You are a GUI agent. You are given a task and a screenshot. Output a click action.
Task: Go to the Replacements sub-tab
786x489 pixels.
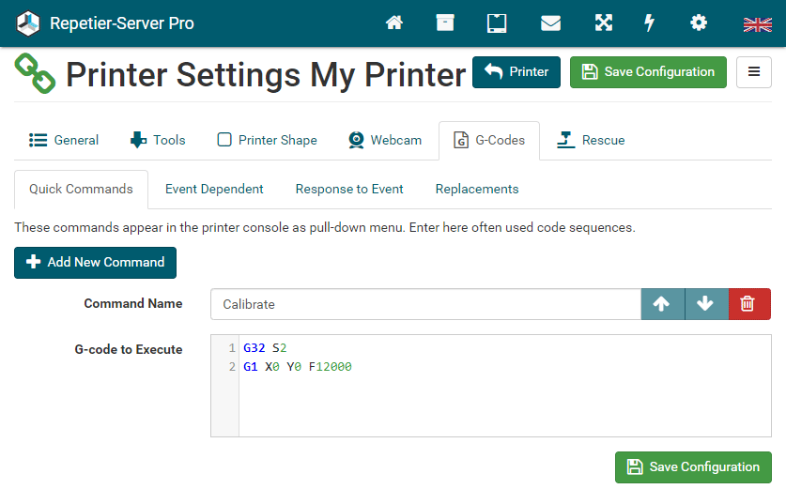click(477, 189)
